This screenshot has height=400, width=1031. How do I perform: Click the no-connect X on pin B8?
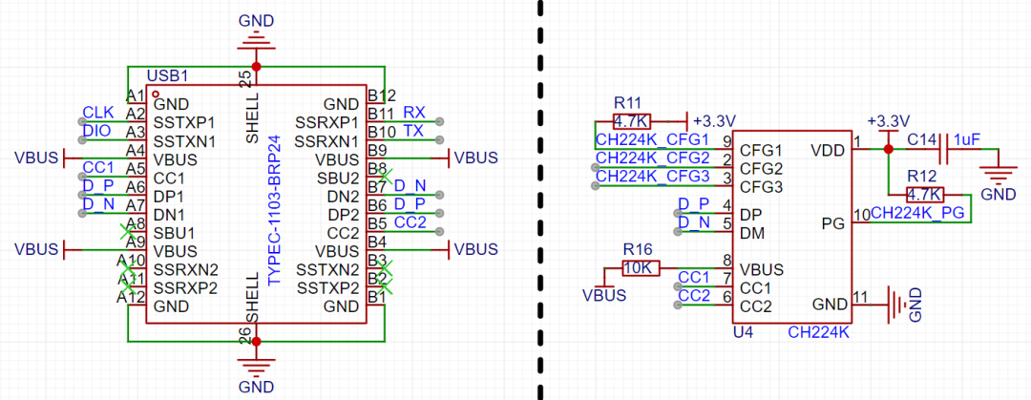(386, 177)
